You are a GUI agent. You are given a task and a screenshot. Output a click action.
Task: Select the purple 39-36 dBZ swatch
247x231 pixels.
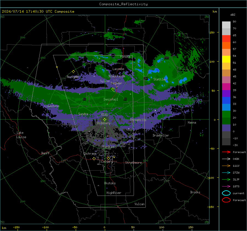point(226,93)
